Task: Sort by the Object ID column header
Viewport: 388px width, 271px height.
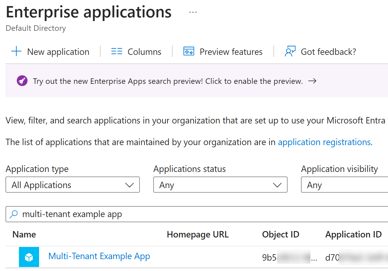Action: point(281,234)
